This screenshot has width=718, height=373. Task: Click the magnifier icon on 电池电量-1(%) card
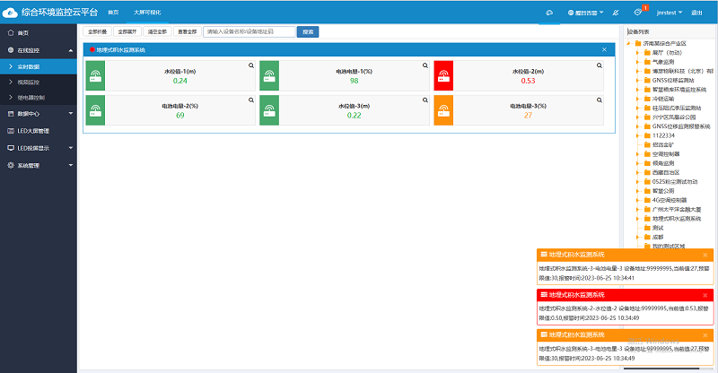click(425, 66)
